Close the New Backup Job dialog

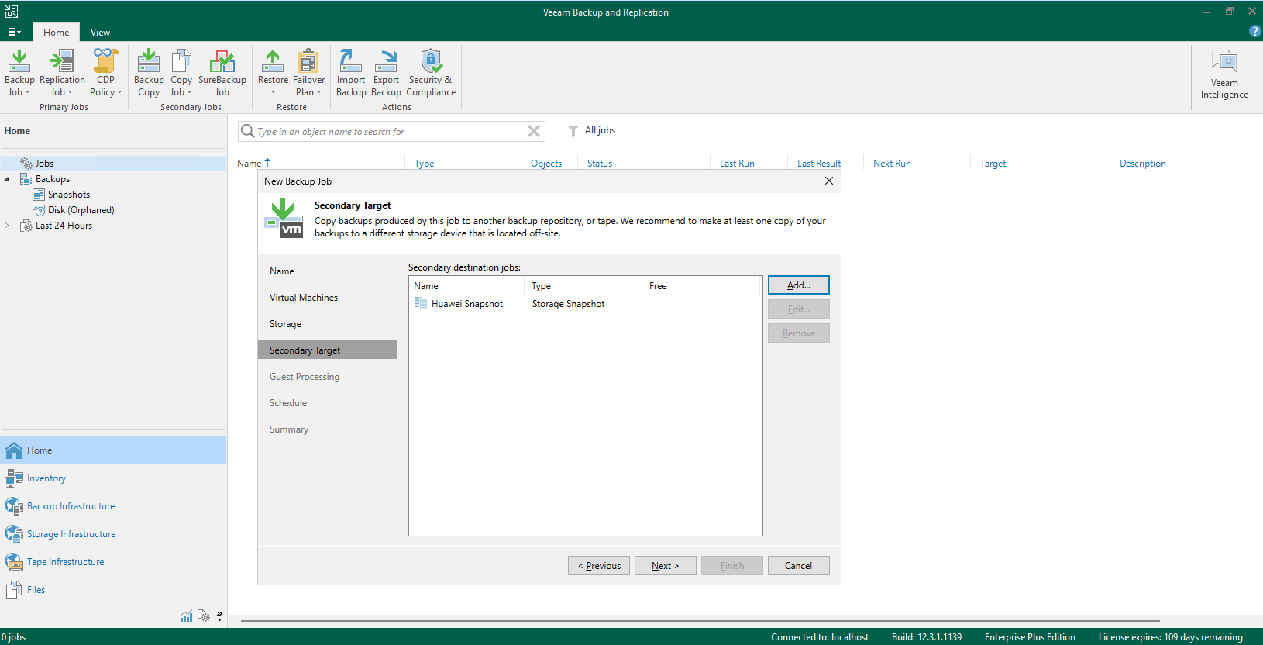829,181
